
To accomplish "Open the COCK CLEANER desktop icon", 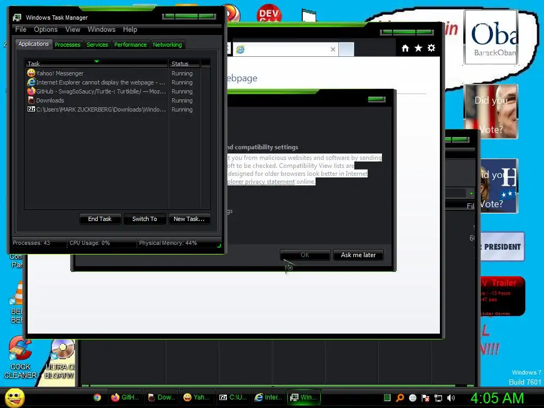I will tap(20, 358).
